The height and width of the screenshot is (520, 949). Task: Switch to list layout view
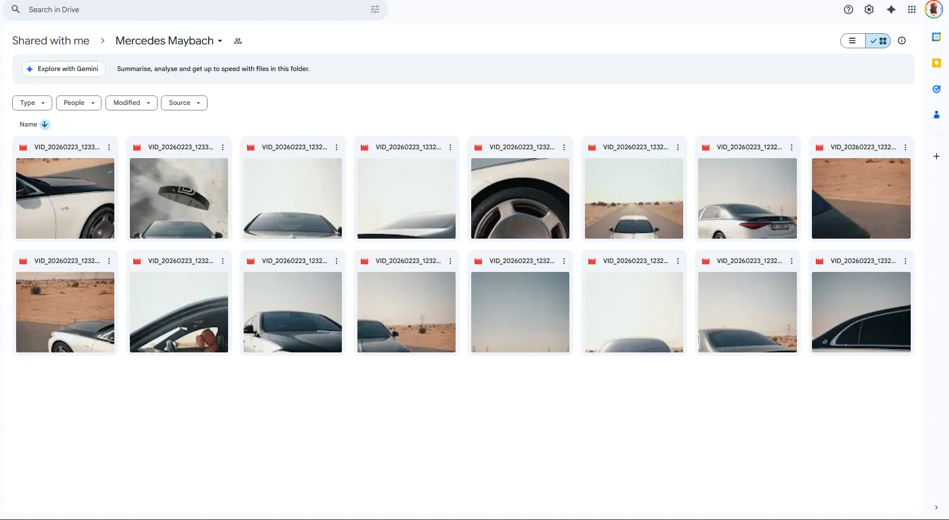[852, 41]
